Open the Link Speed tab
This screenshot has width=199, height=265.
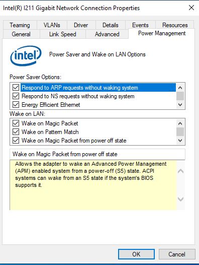(x=63, y=34)
